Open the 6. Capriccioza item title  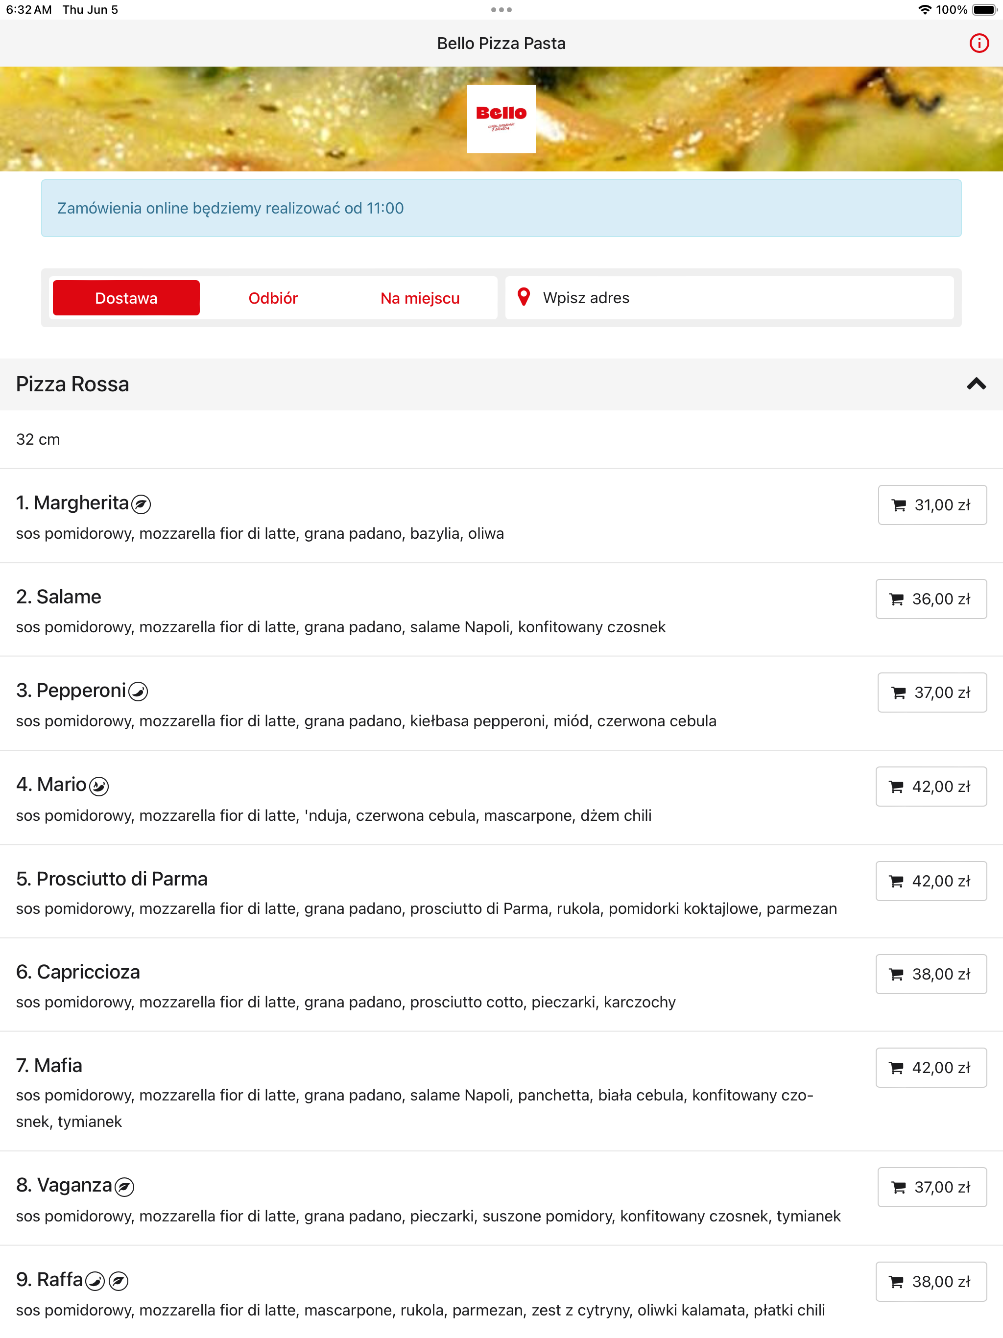78,972
